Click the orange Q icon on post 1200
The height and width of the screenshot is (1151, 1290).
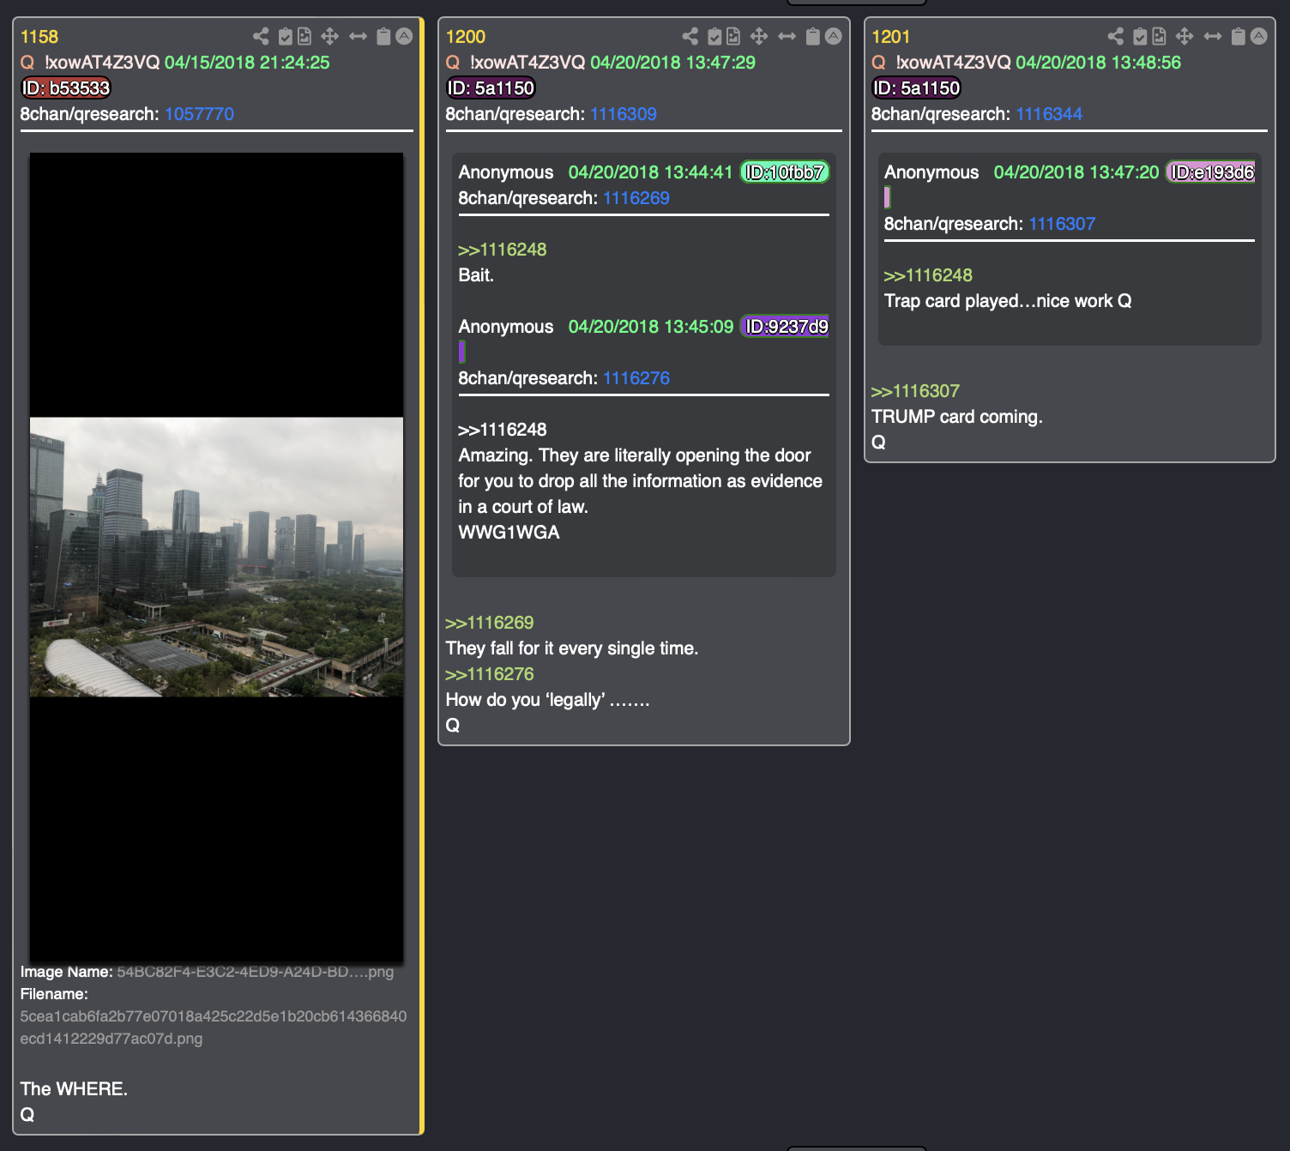pyautogui.click(x=453, y=63)
